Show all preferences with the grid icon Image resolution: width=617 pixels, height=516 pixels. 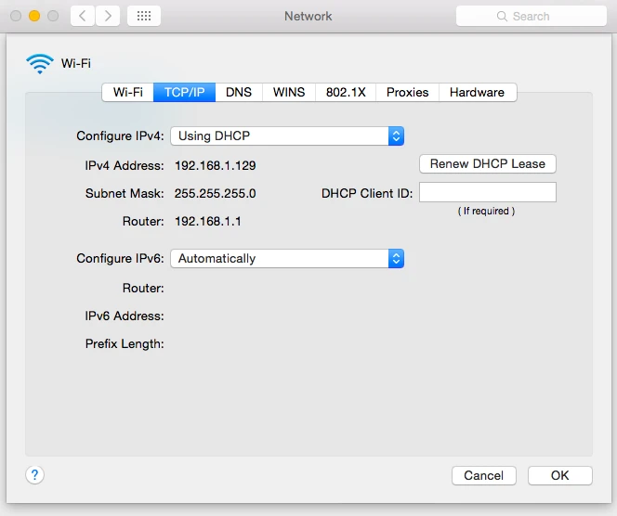coord(143,16)
